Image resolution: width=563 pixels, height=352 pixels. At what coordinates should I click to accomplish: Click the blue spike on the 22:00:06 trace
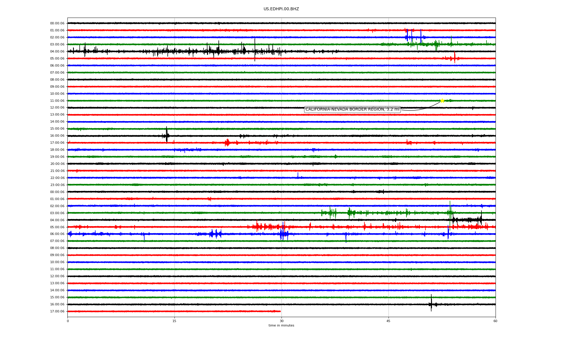(x=298, y=175)
